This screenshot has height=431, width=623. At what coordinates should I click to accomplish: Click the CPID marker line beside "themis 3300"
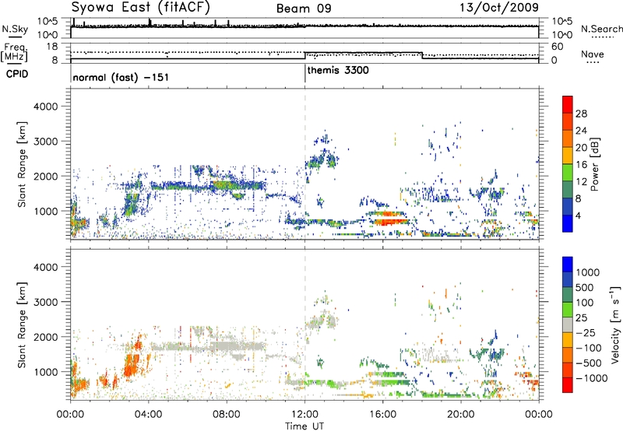pyautogui.click(x=304, y=74)
